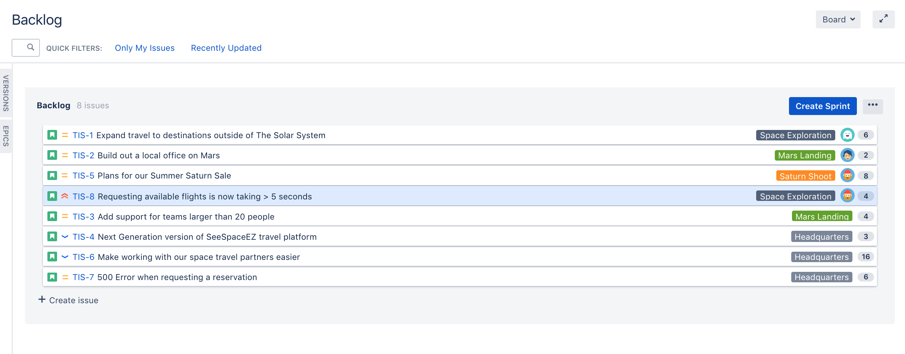Open issue link TIS-8
The height and width of the screenshot is (354, 905).
tap(83, 196)
